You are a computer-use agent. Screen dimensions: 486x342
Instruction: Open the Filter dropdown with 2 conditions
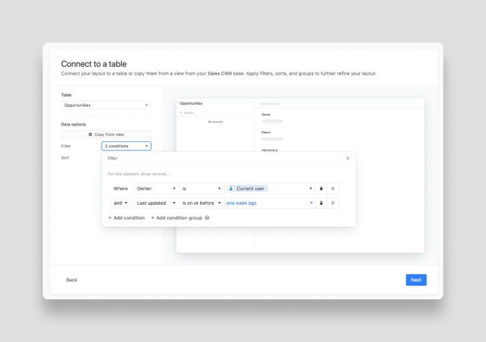click(x=126, y=146)
